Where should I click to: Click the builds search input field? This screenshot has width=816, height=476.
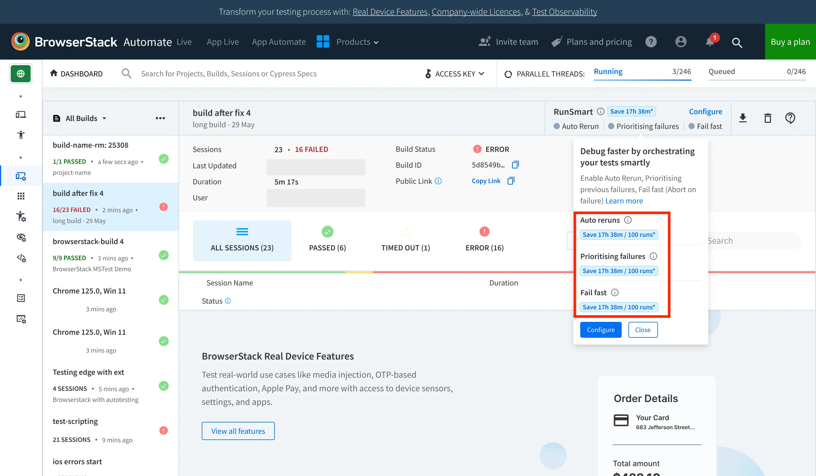coord(229,74)
